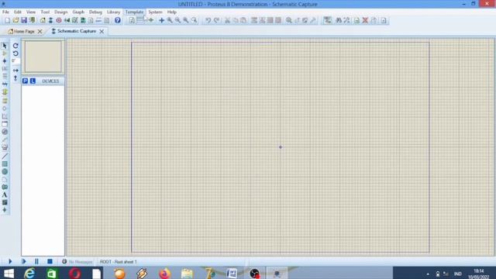Open the System menu
Screen dimensions: 496x279
click(x=155, y=12)
